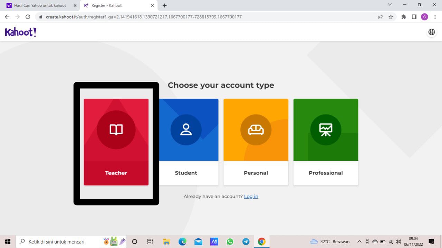Open the OneDrive cloud tray icon

375,241
